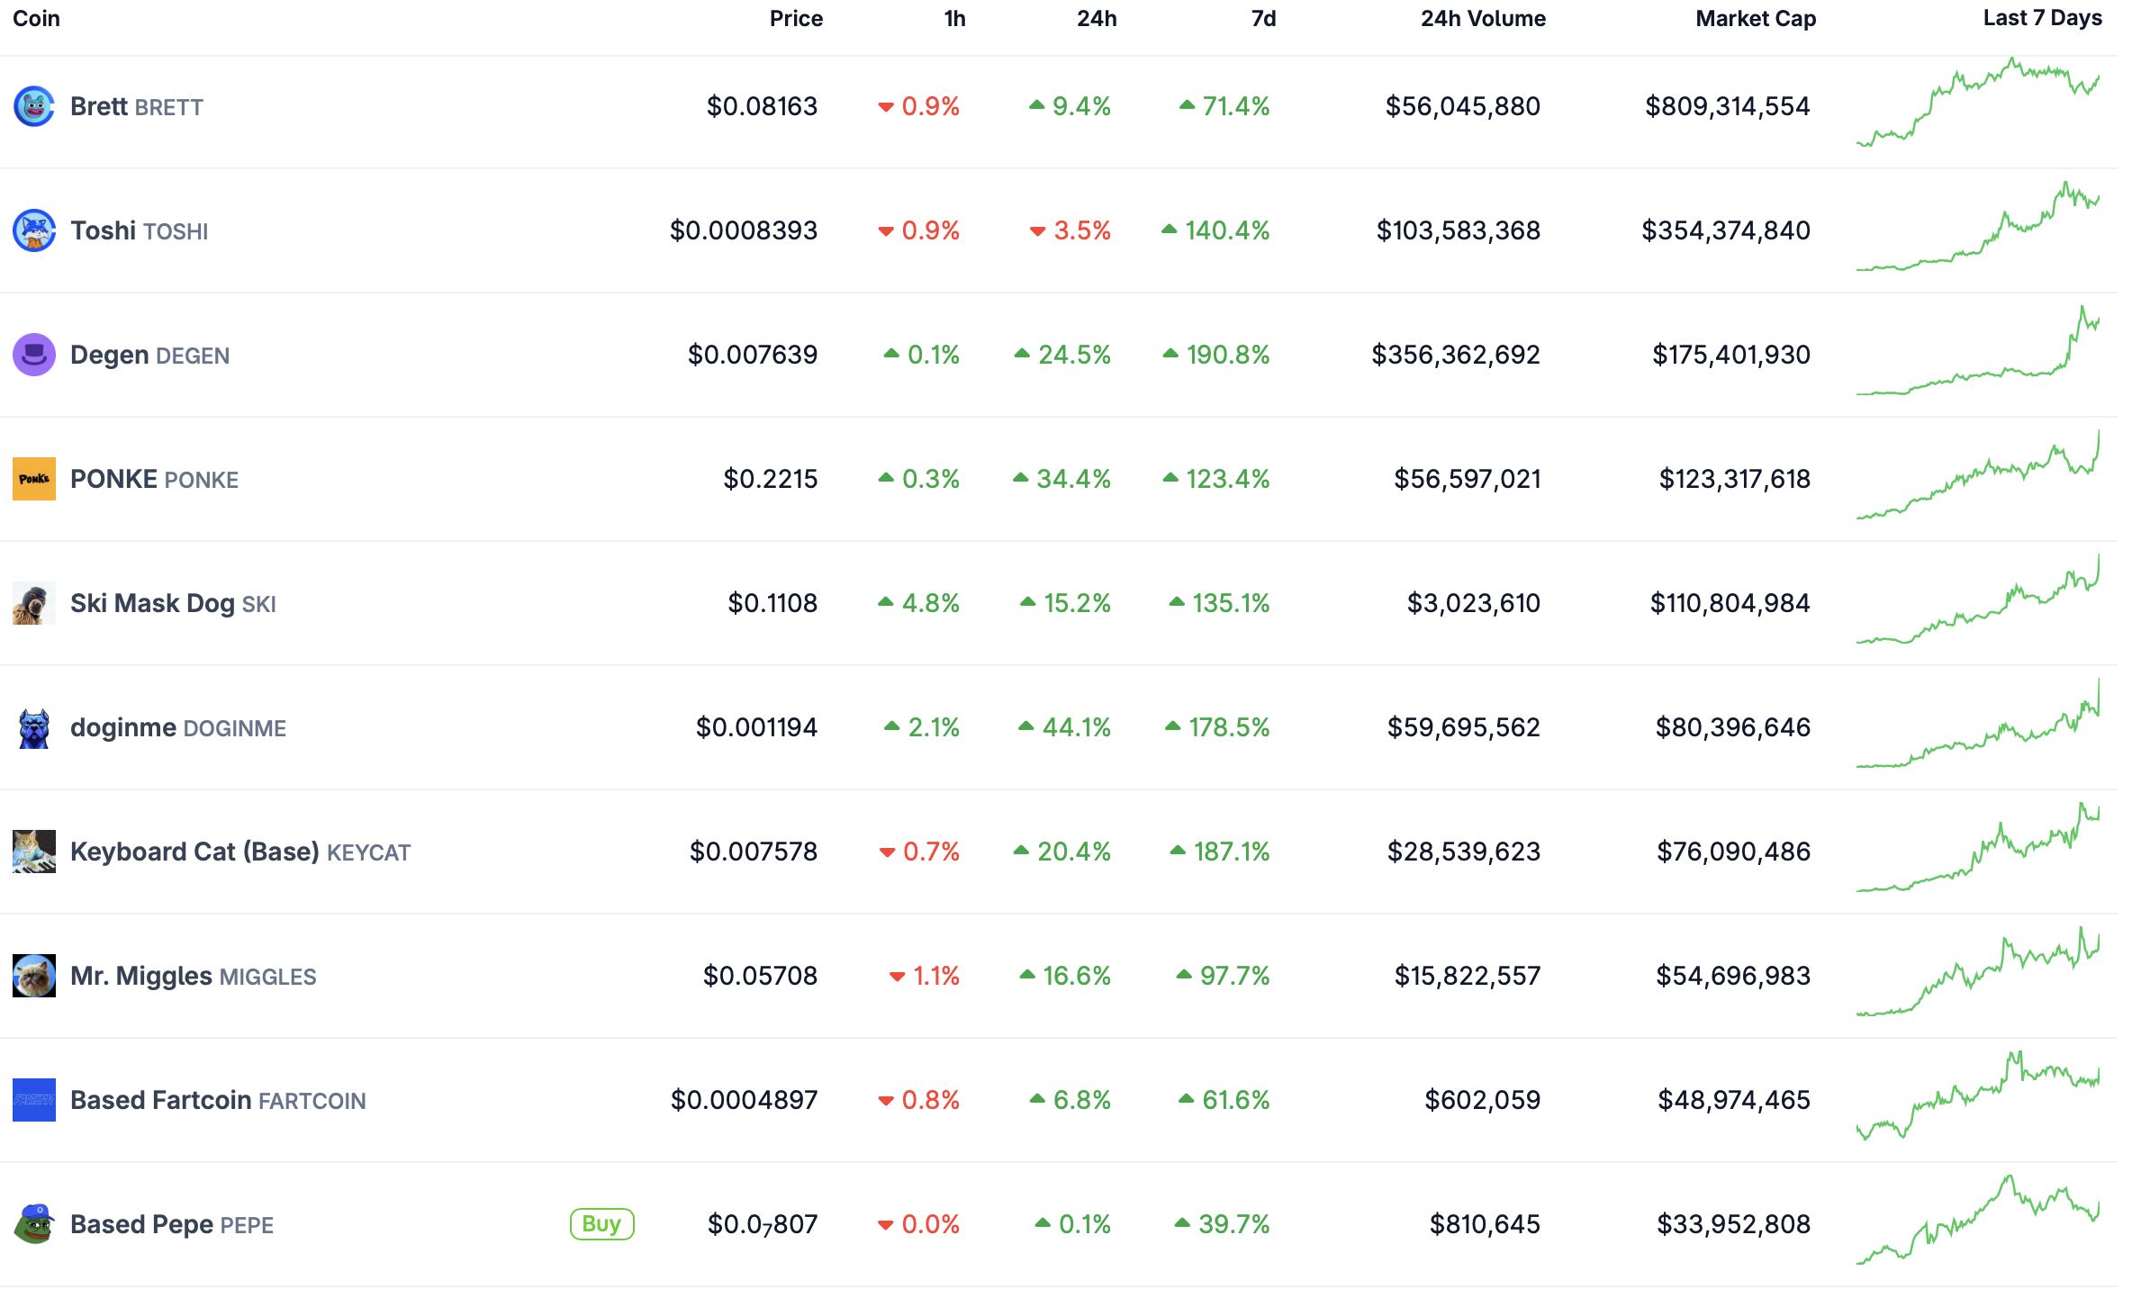
Task: Click the Mr. Miggles cat icon
Action: (x=34, y=977)
